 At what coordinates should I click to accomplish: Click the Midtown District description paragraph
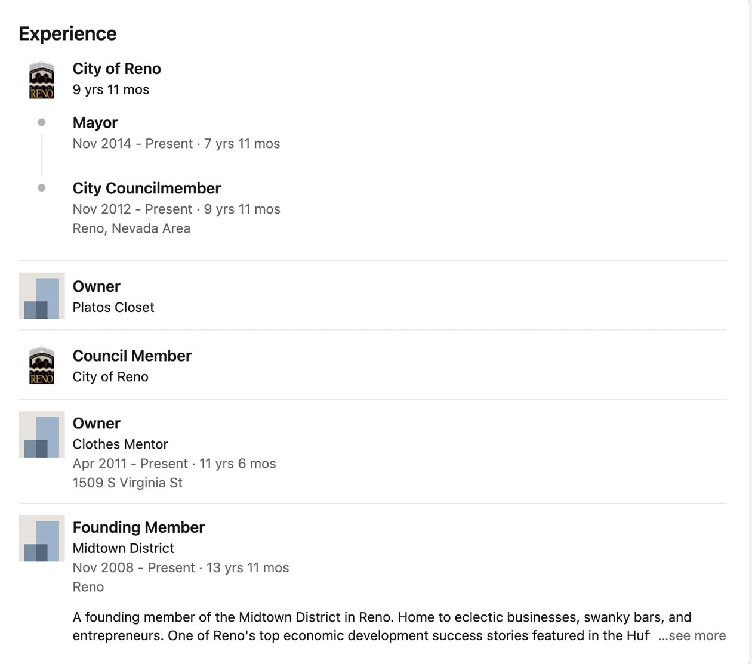coord(382,626)
